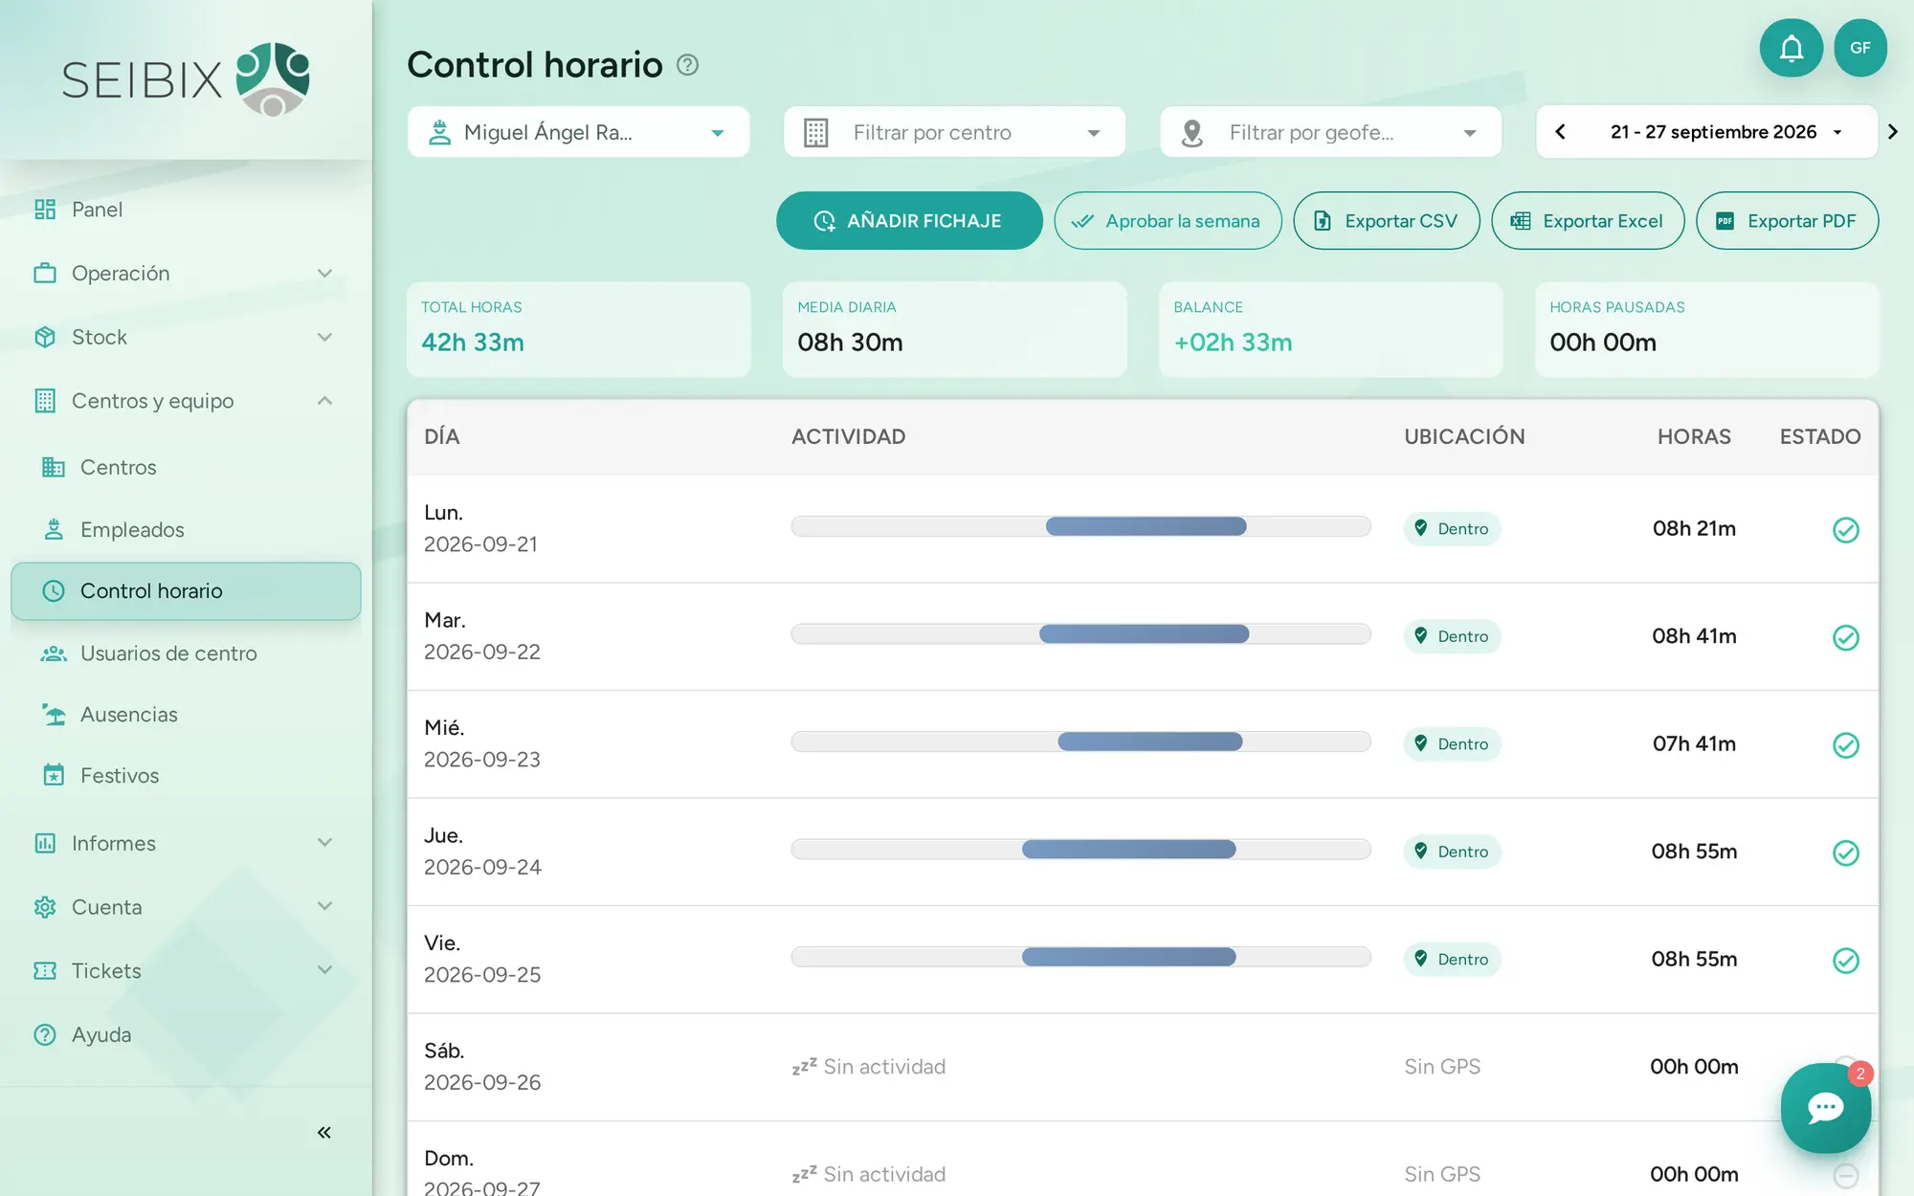Click Exportar Excel button
This screenshot has width=1914, height=1196.
1588,221
